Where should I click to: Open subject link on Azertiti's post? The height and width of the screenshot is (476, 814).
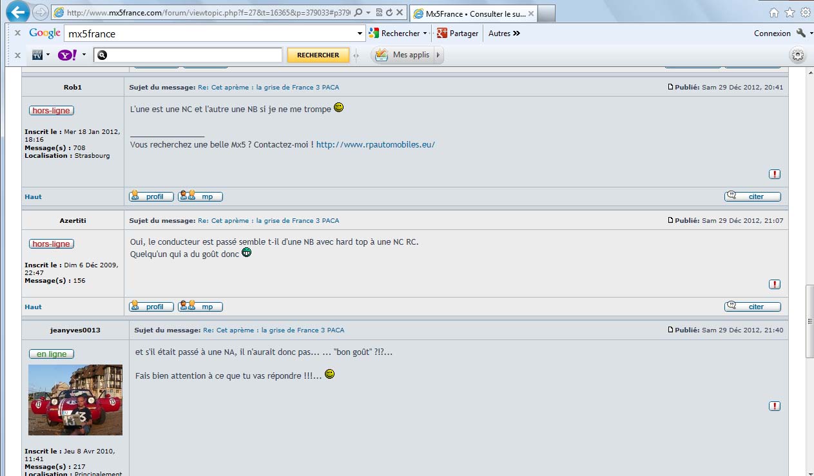[x=268, y=220]
